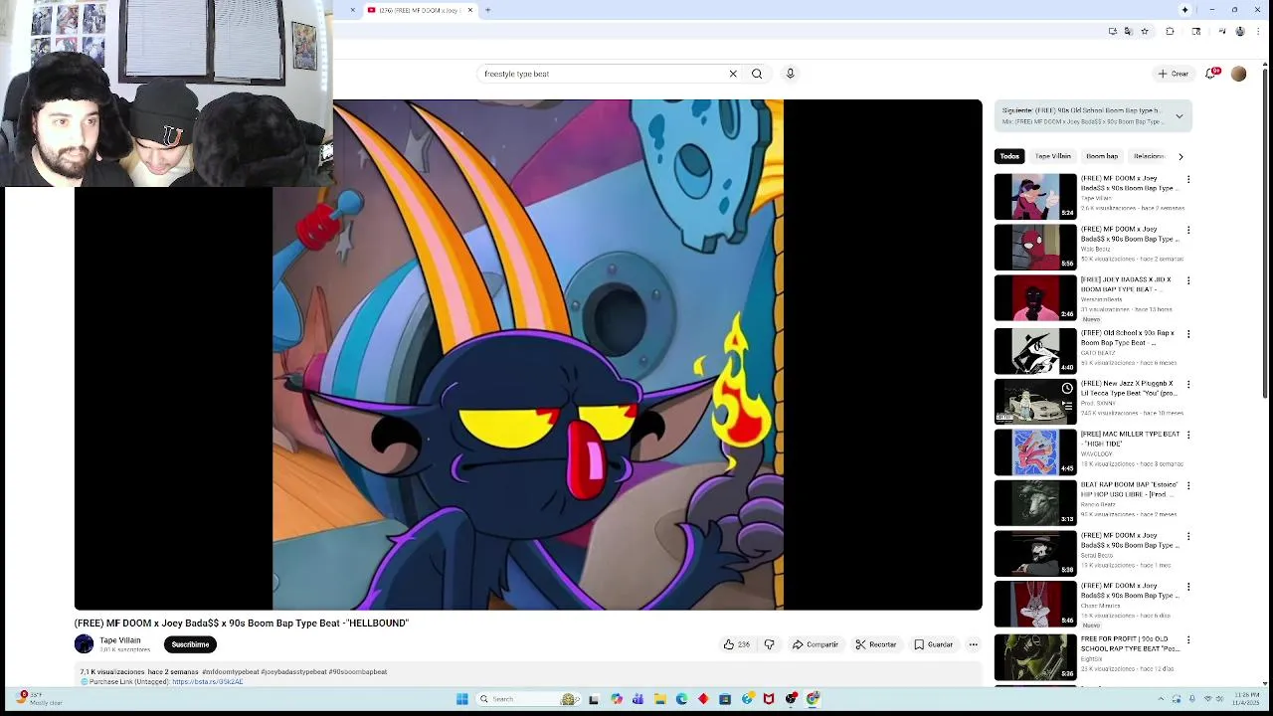This screenshot has height=716, width=1273.
Task: Open the YouTube account avatar menu
Action: pyautogui.click(x=1238, y=74)
